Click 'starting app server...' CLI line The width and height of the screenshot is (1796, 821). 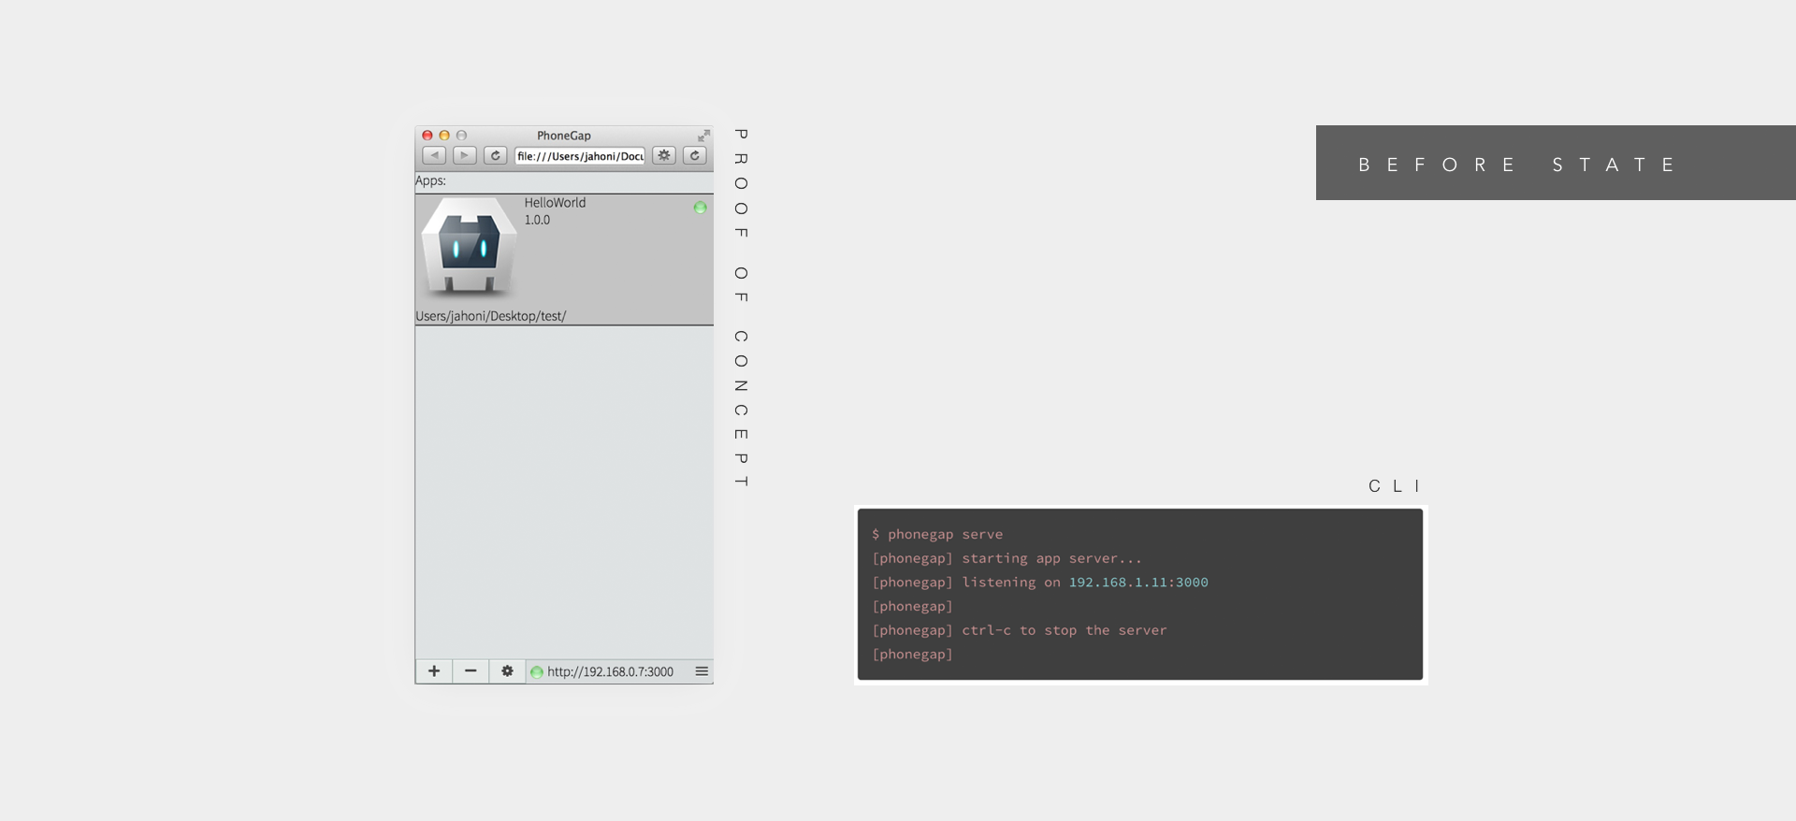coord(1051,558)
